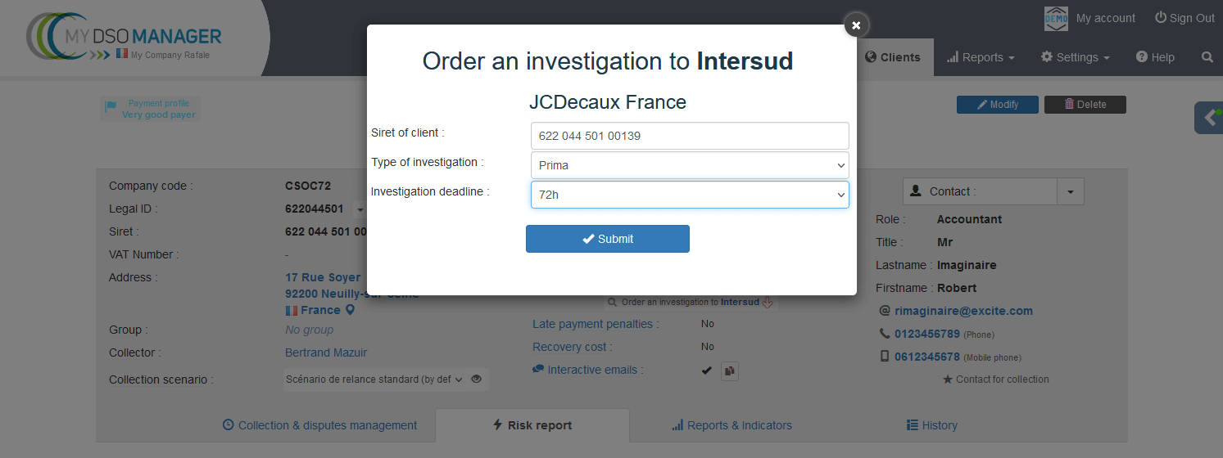Toggle the collection scenario eye icon
The width and height of the screenshot is (1223, 458).
coord(476,379)
